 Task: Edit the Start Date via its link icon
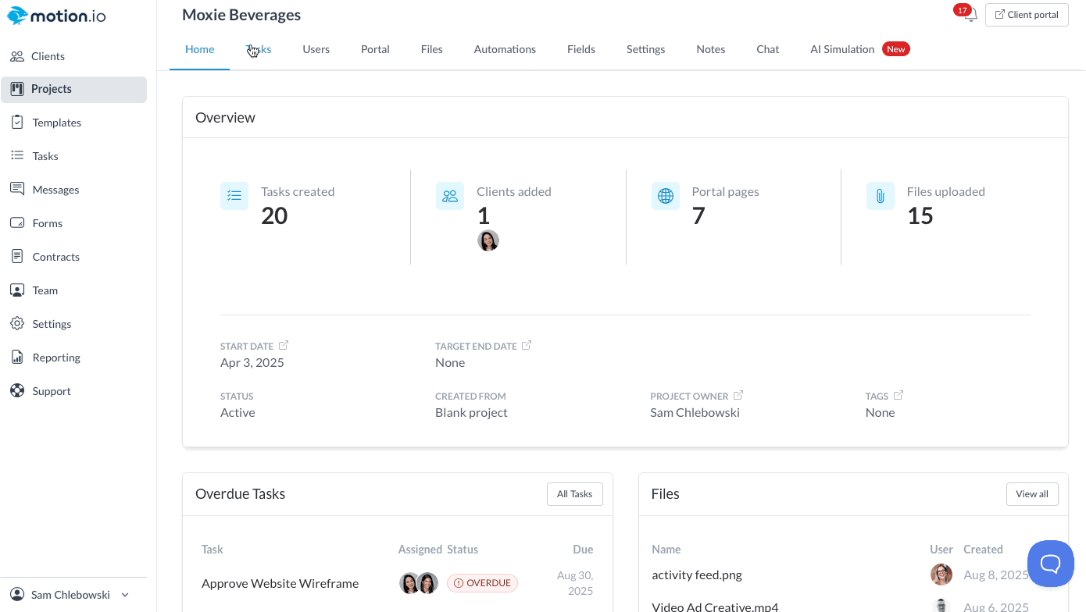pyautogui.click(x=284, y=345)
